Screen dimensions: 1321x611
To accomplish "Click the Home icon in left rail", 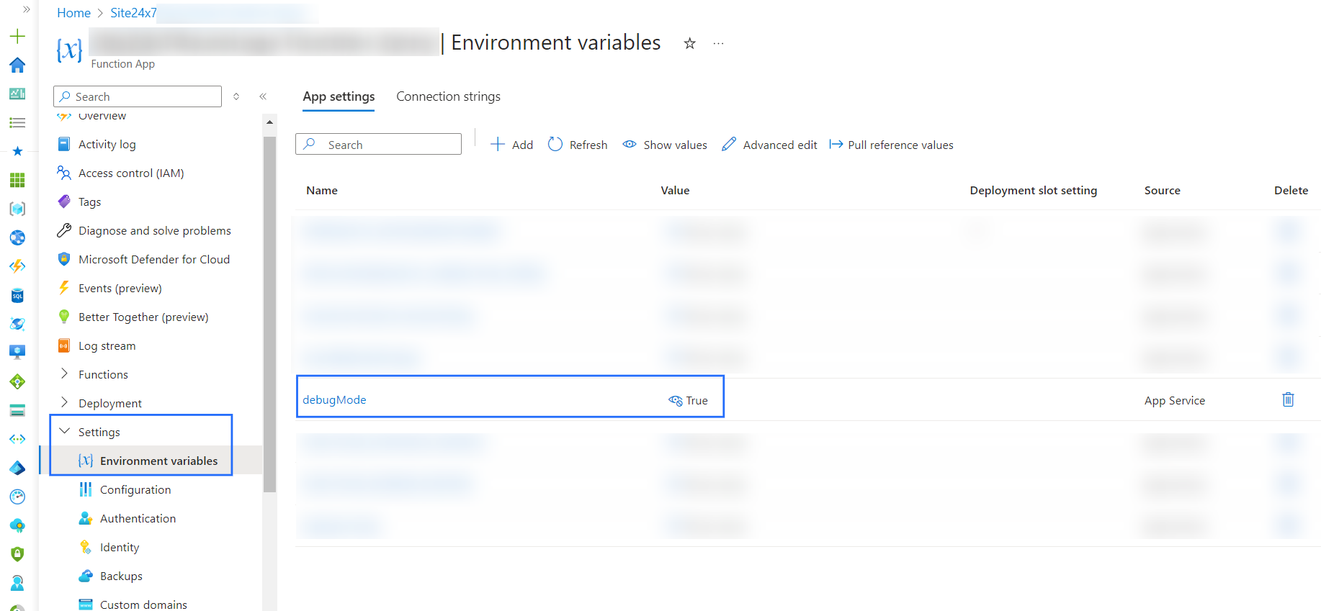I will (x=17, y=65).
